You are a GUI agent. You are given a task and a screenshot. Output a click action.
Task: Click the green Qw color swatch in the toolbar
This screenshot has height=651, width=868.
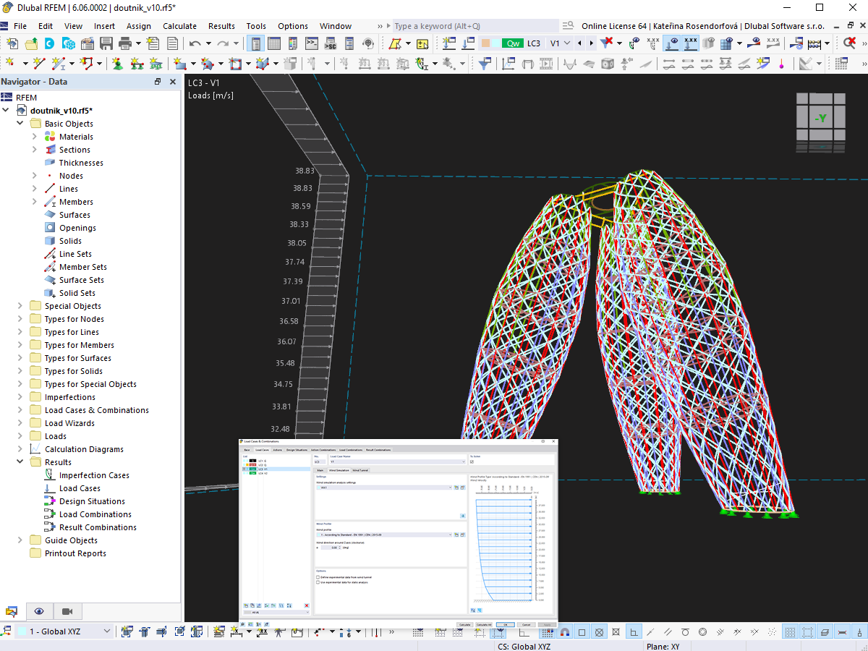[x=511, y=43]
